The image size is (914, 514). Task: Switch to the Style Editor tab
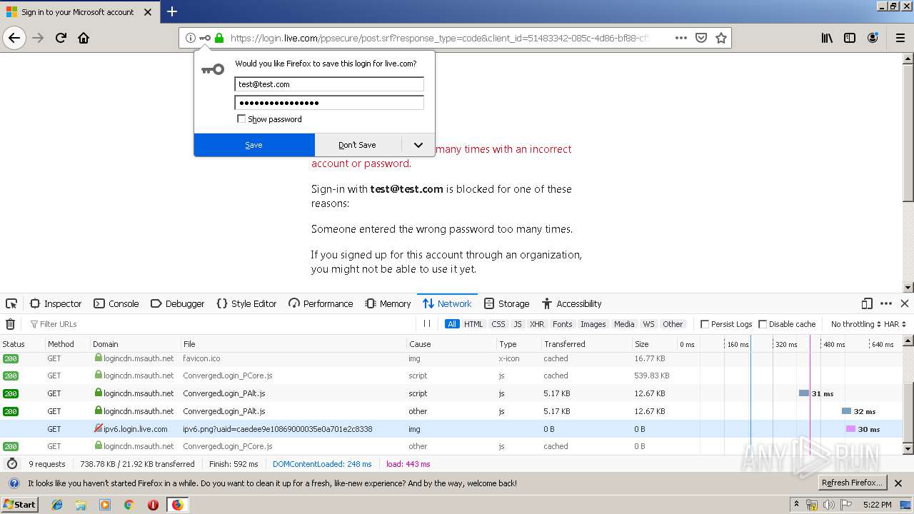pyautogui.click(x=246, y=303)
